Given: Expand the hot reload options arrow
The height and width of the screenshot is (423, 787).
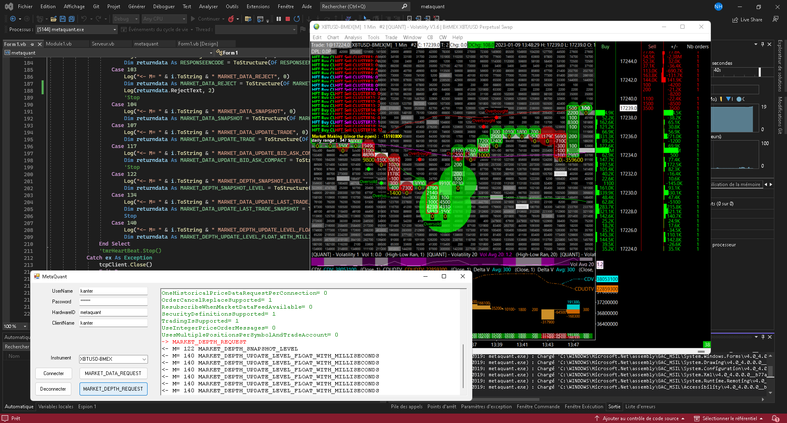Looking at the screenshot, I should [238, 19].
